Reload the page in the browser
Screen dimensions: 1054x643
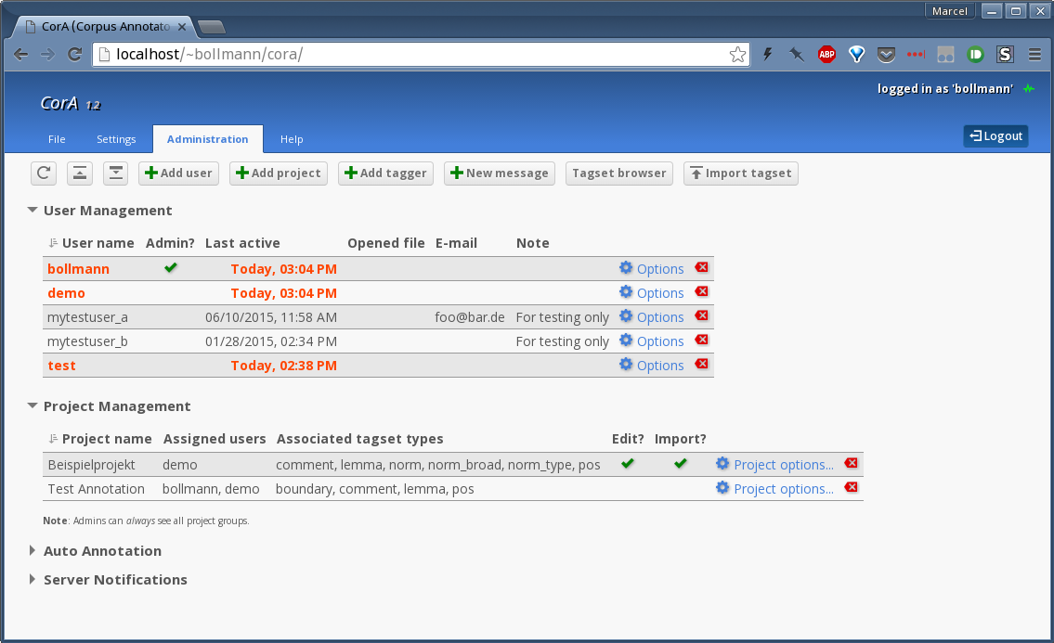(x=74, y=55)
